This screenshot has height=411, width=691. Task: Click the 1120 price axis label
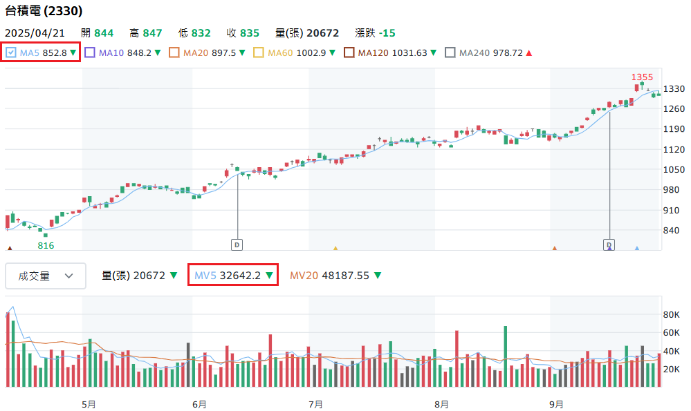coord(674,150)
